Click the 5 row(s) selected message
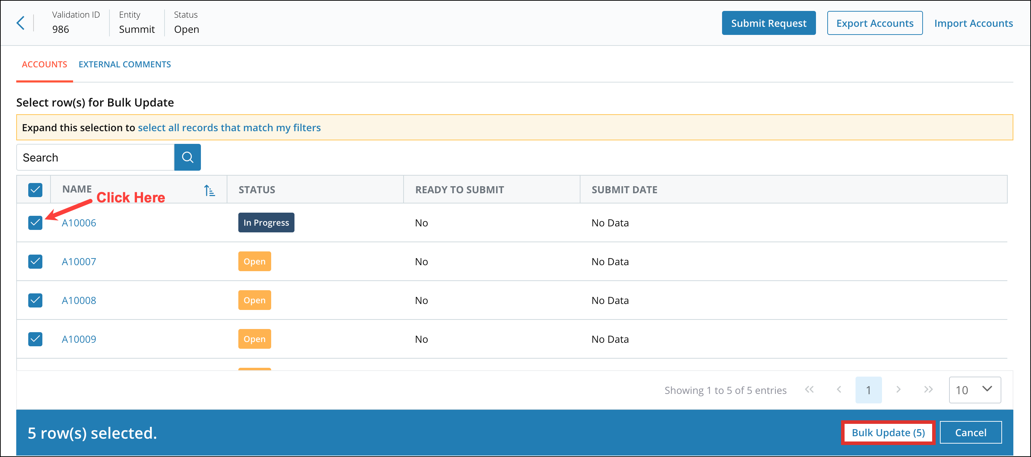The image size is (1031, 457). (x=92, y=433)
